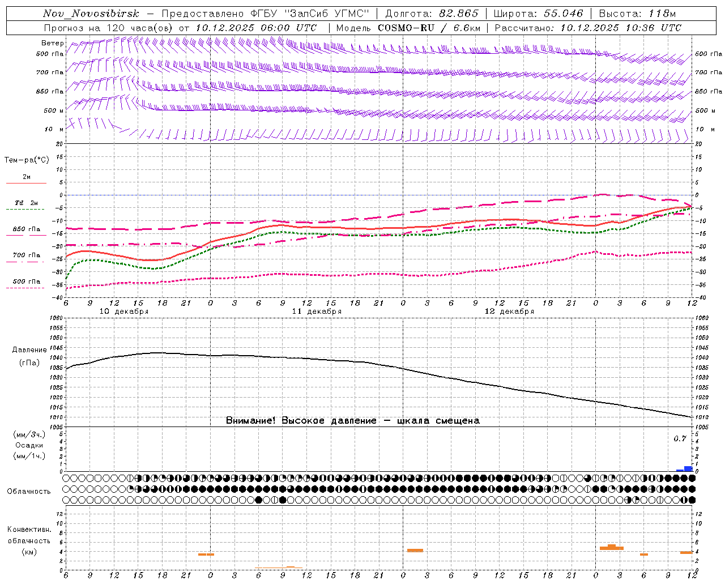The height and width of the screenshot is (580, 725).
Task: Click the "Рассчитано: 10.12.2025 10:36 UTC" timestamp
Action: click(588, 28)
